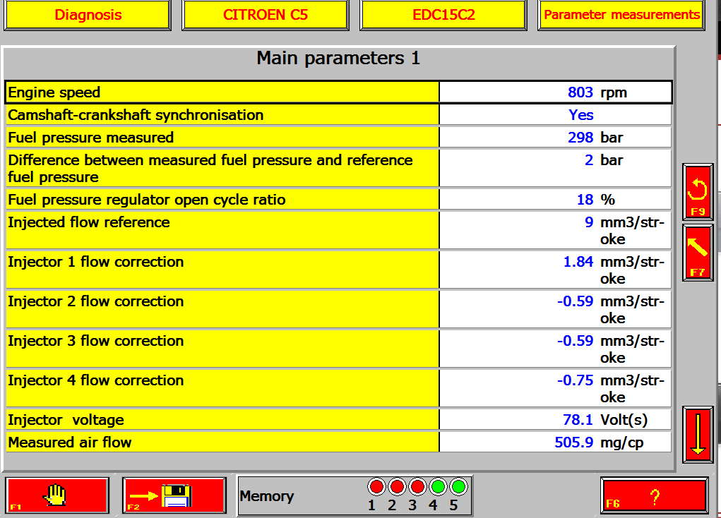Select the Engine speed row
721x518 pixels.
(x=338, y=92)
